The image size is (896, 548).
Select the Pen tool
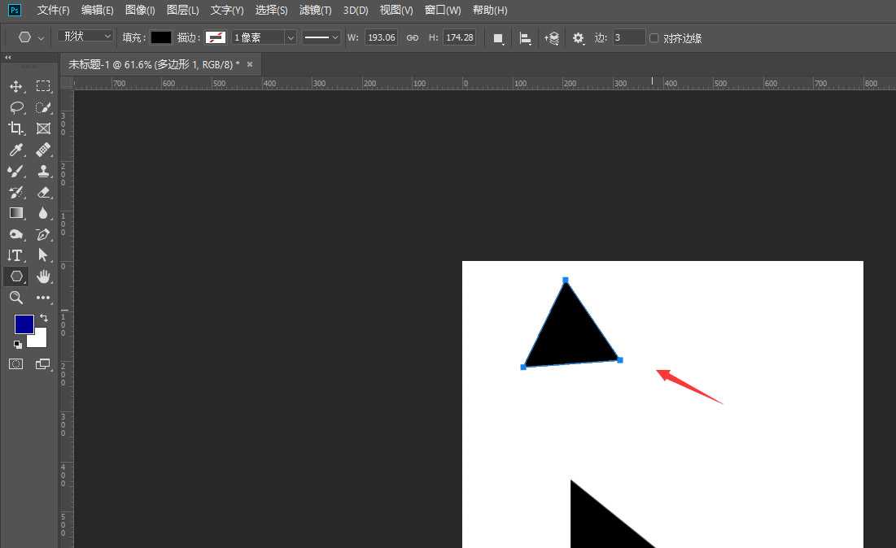43,234
